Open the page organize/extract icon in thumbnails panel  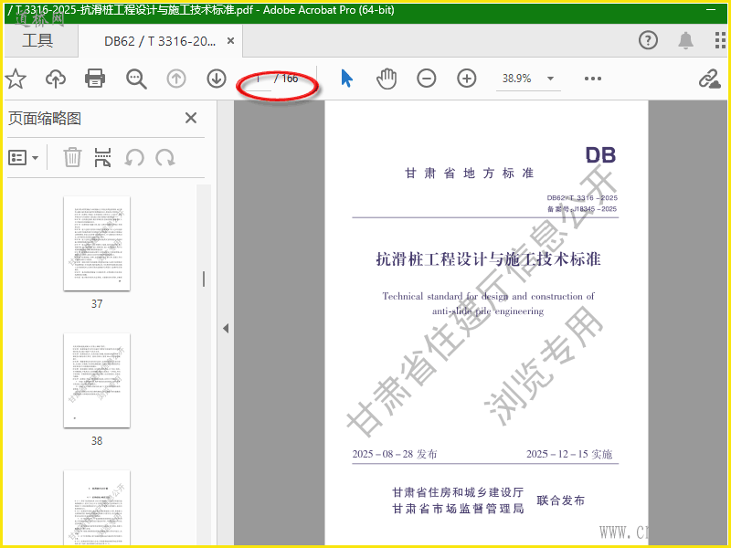point(103,157)
